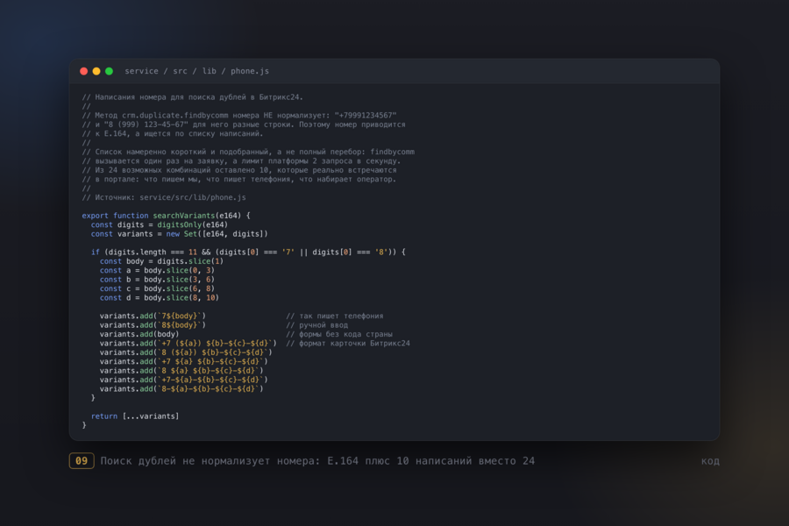Click the comment line mentioning crm.duplicate.findbycomm

click(239, 115)
